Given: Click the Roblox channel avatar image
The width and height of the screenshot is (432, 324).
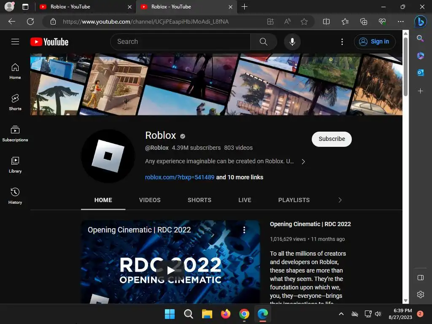Looking at the screenshot, I should tap(108, 156).
